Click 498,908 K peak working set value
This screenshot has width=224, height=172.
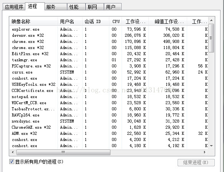(174, 41)
